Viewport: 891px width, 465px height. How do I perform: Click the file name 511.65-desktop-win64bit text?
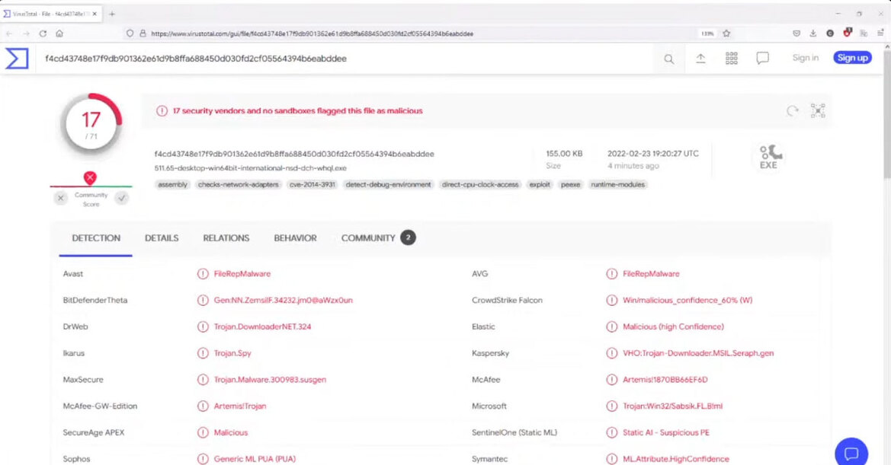(x=250, y=168)
